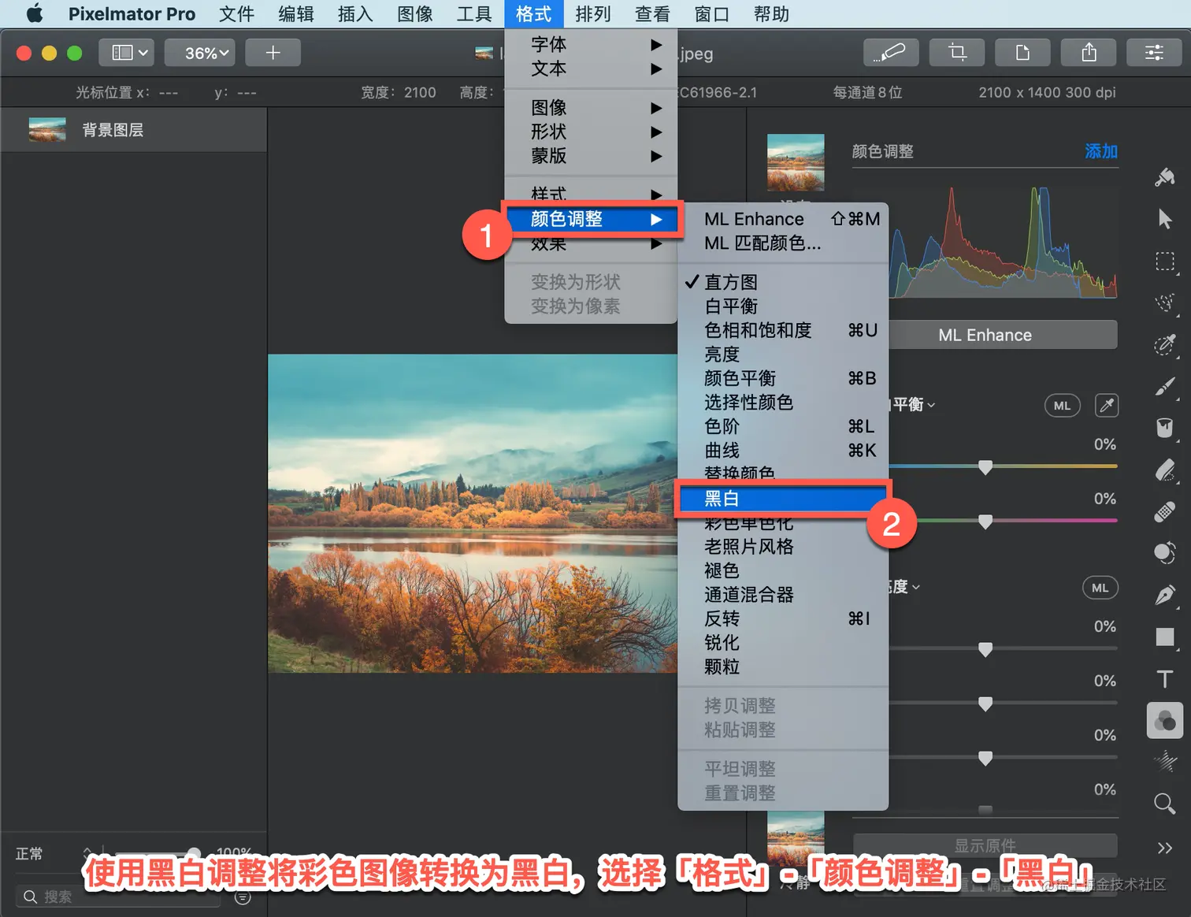Select the Type text tool
Screen dimensions: 1191x917
(x=1165, y=678)
